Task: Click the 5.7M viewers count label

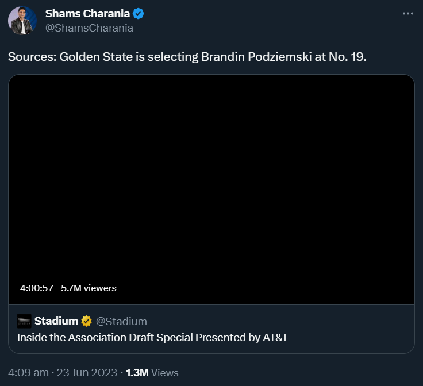Action: click(x=89, y=288)
